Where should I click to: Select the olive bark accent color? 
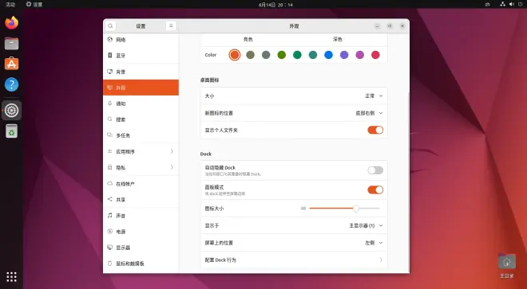(x=251, y=55)
